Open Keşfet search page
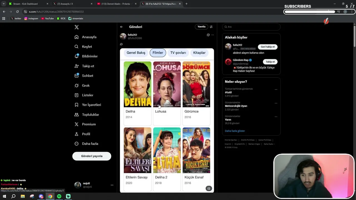The width and height of the screenshot is (356, 200). point(83,47)
